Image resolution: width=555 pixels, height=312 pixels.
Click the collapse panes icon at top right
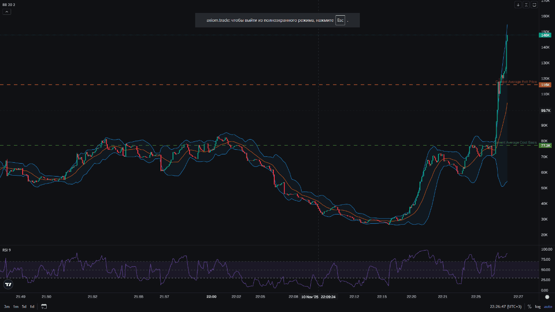coord(526,5)
